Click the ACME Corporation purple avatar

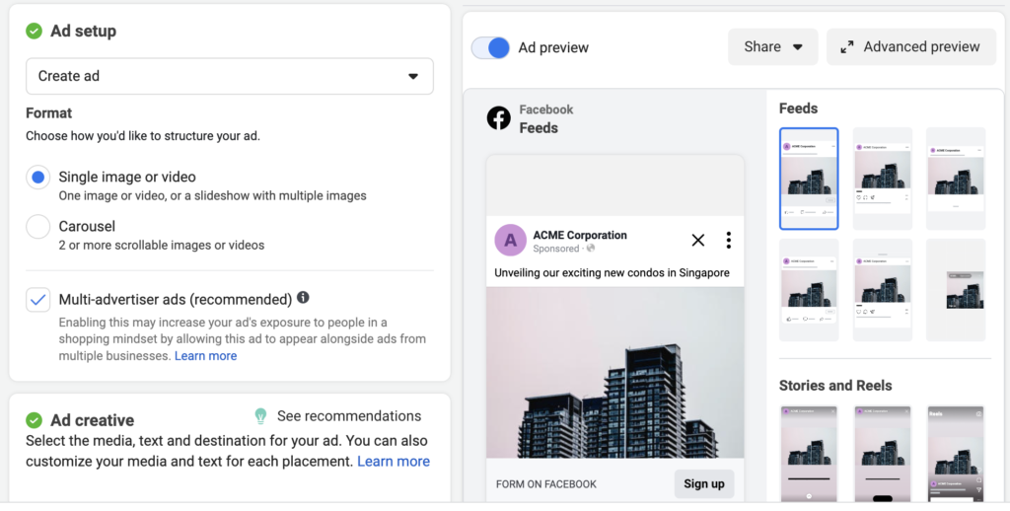pos(510,241)
